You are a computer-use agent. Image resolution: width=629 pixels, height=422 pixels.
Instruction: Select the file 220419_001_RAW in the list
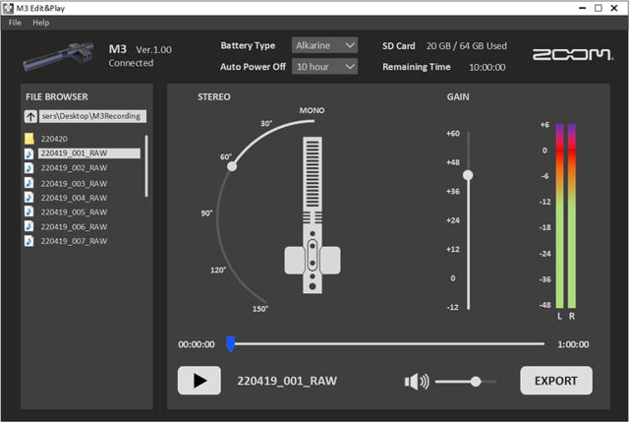point(89,153)
